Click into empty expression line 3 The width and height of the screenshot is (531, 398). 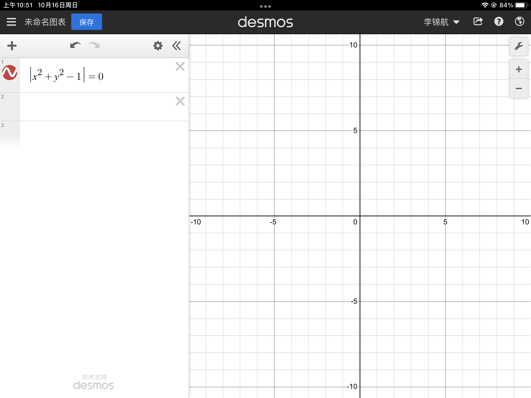point(104,133)
